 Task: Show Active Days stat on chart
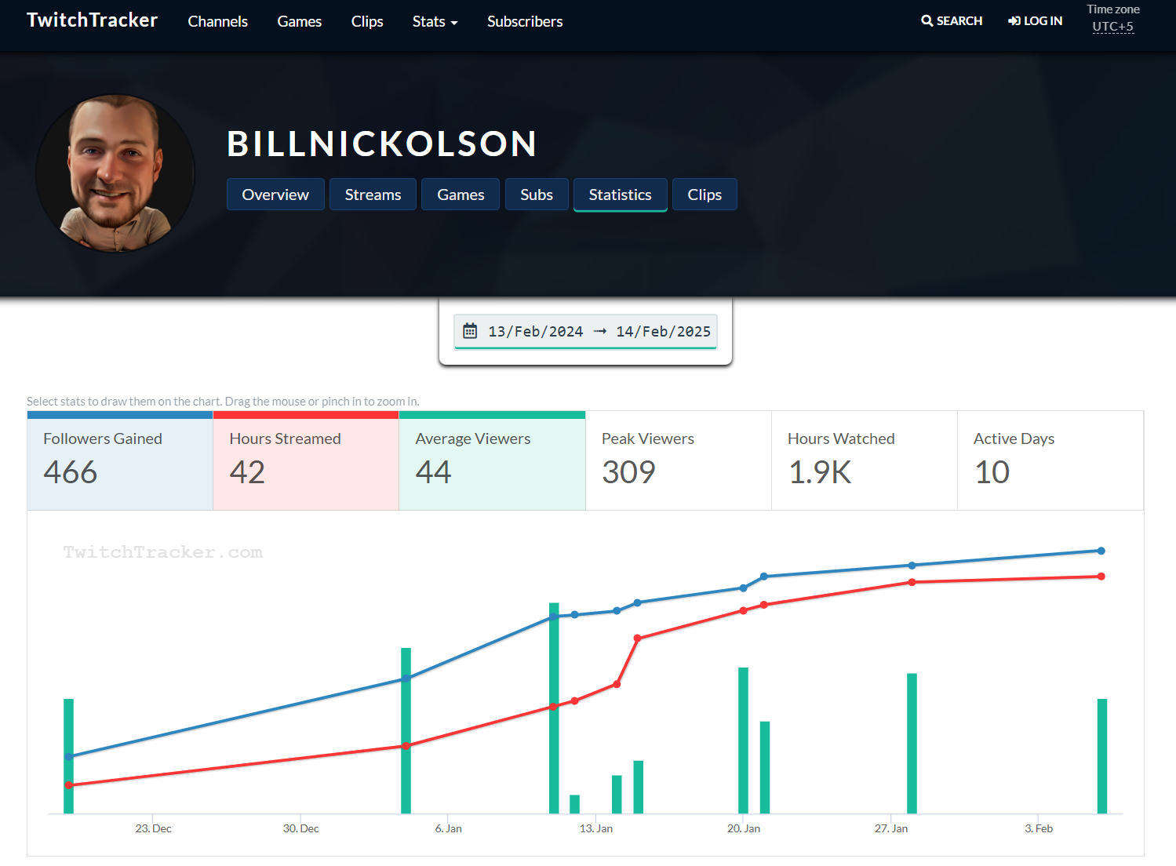point(1050,460)
